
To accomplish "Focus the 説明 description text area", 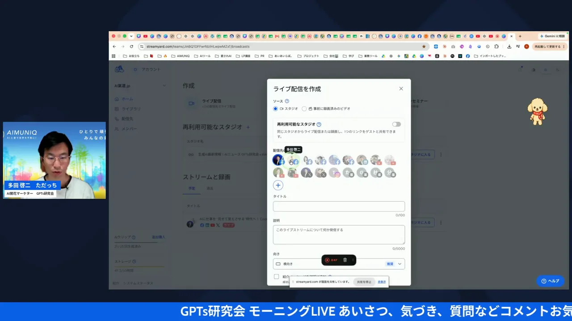I will (339, 235).
